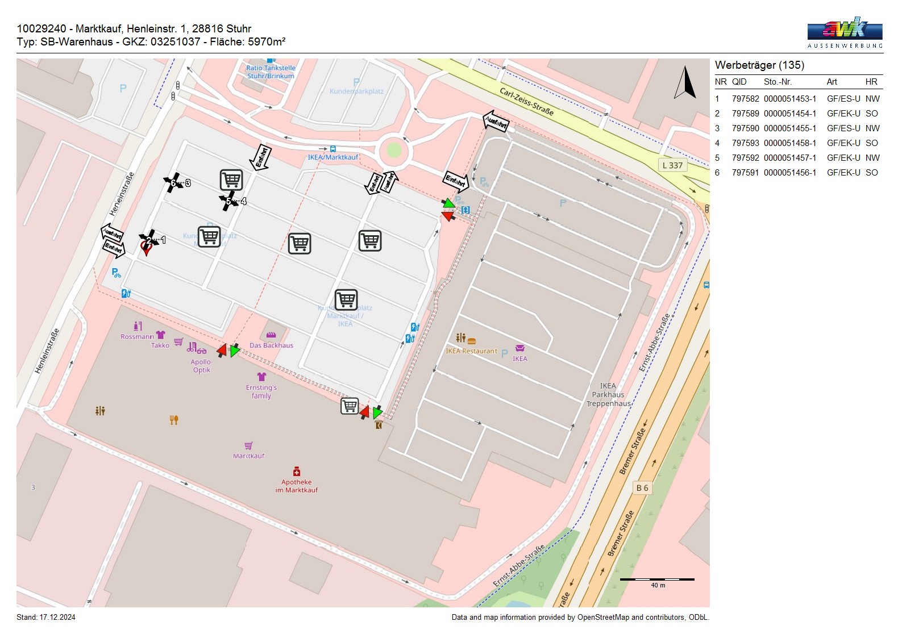Click the OpenStreetMap attribution text
Image resolution: width=902 pixels, height=638 pixels.
click(x=580, y=618)
